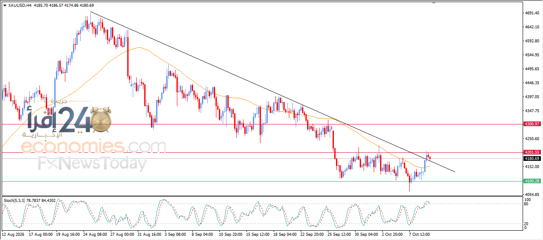The height and width of the screenshot is (240, 543).
Task: Click the 30 Sep 04:00 time label
Action: coord(367,234)
